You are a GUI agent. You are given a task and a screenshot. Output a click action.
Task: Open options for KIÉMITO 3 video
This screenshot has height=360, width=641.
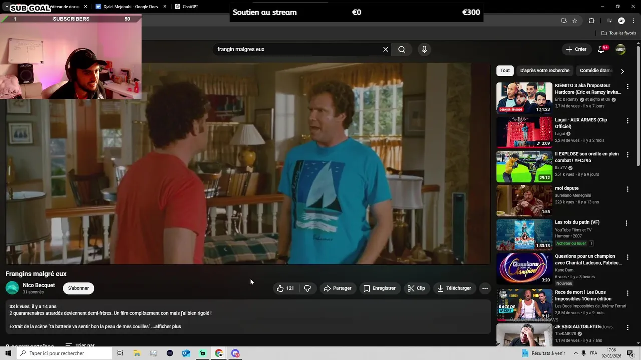(627, 87)
